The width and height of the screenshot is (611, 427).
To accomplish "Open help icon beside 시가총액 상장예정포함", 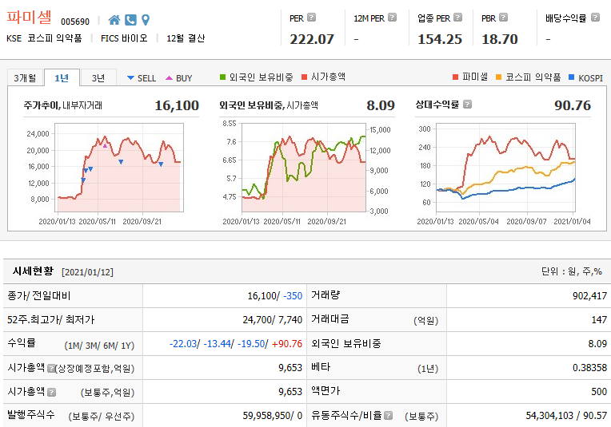I will click(x=51, y=368).
